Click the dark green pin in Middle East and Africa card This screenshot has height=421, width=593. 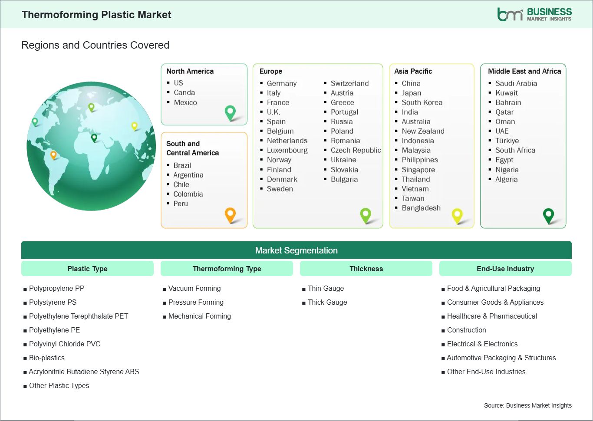[549, 216]
